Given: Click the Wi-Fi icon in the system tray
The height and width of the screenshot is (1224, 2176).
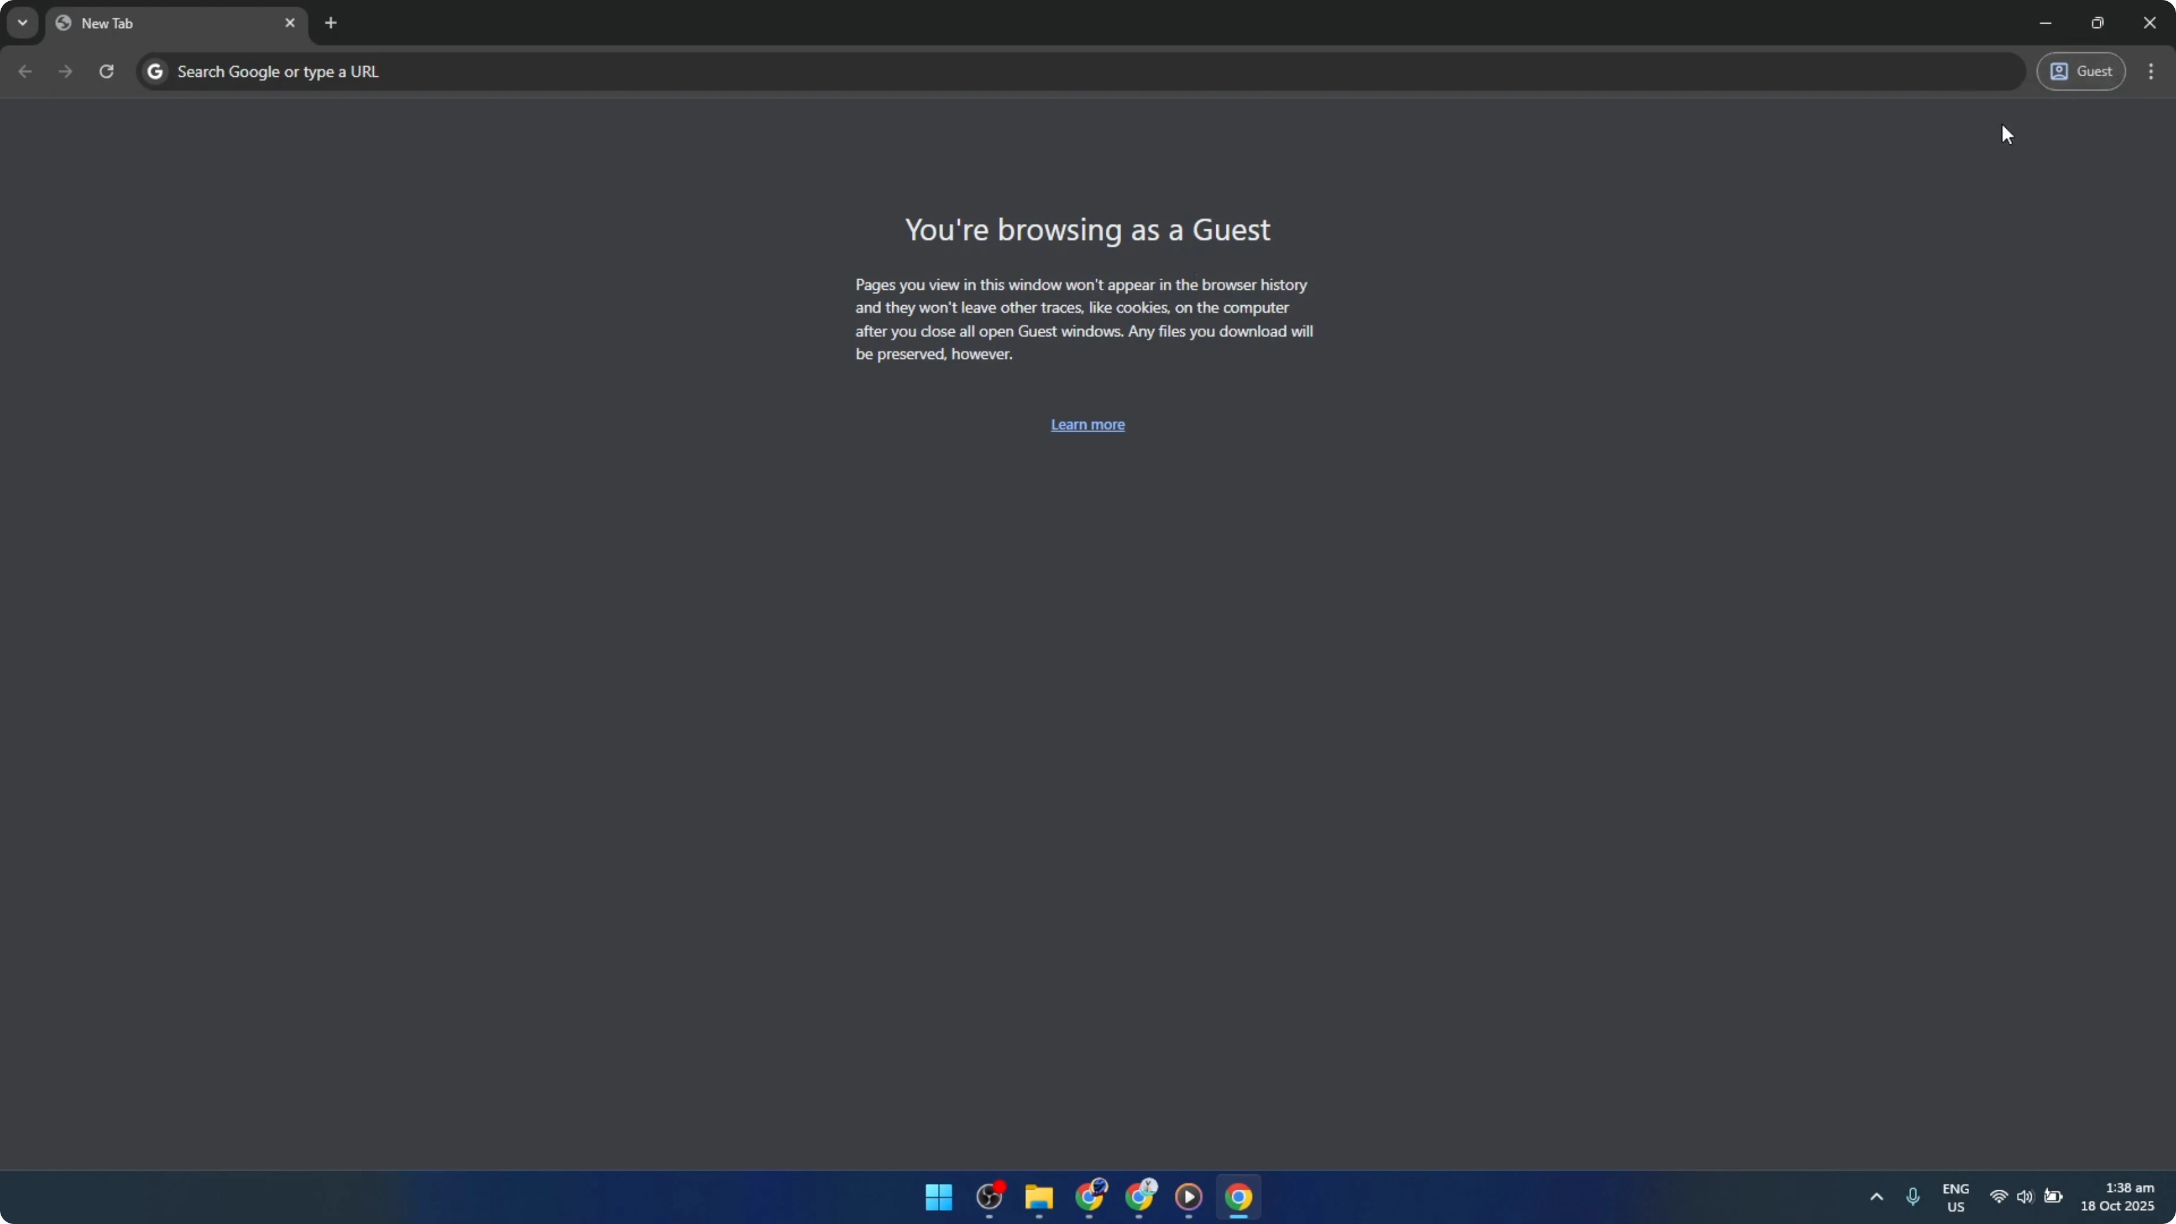Looking at the screenshot, I should click(x=1999, y=1197).
